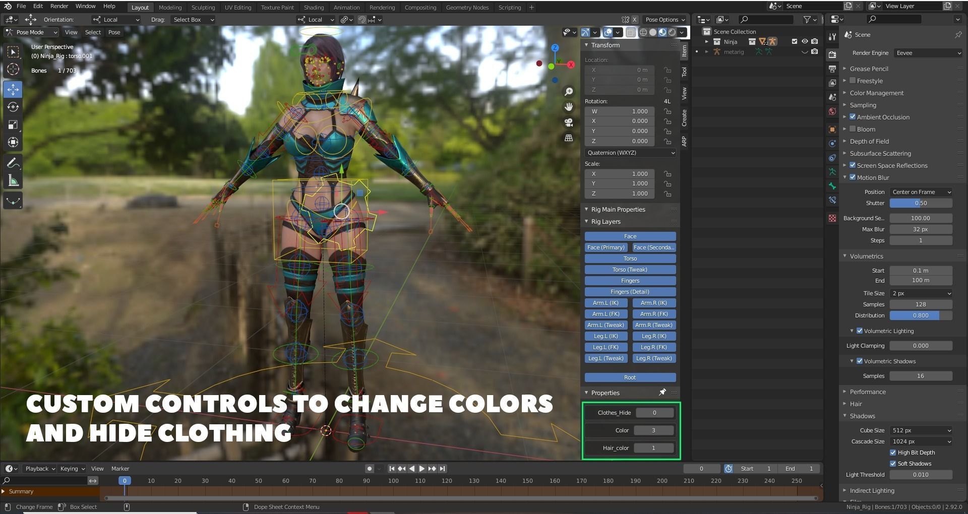Toggle Volumetric Lighting checkbox
This screenshot has height=514, width=968.
click(860, 331)
